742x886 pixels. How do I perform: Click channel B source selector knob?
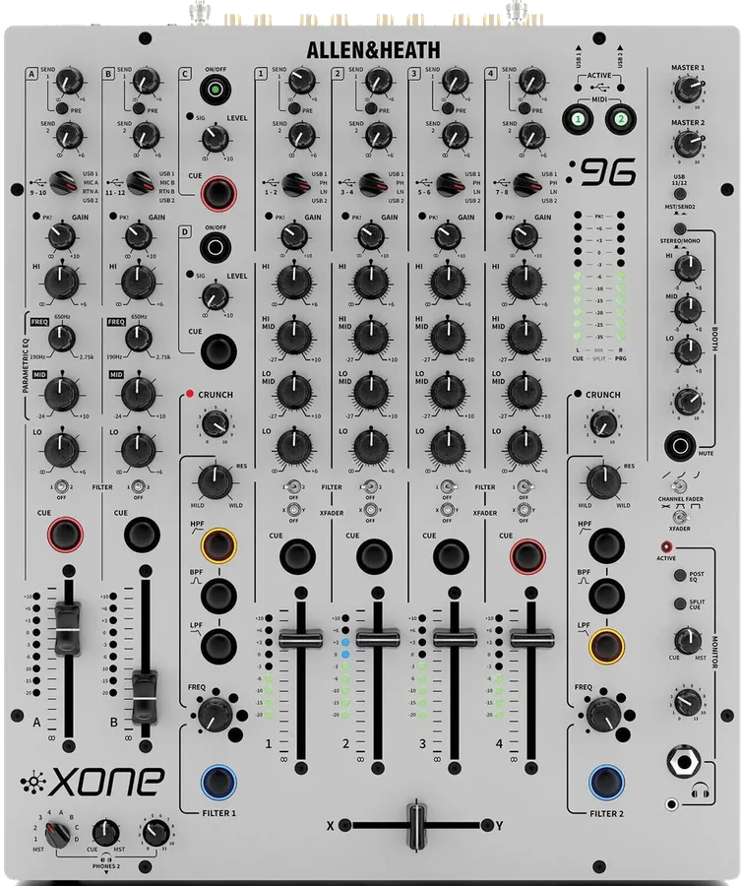140,183
